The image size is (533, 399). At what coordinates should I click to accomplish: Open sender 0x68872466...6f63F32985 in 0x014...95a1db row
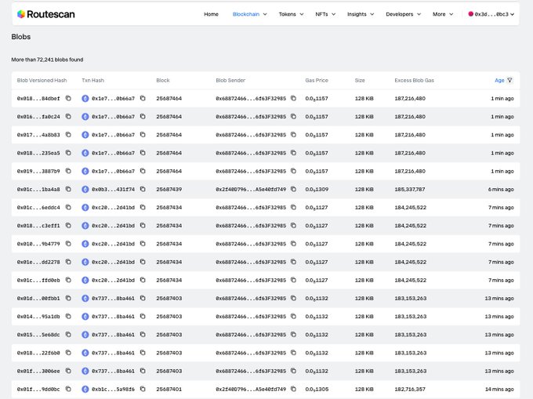coord(251,317)
